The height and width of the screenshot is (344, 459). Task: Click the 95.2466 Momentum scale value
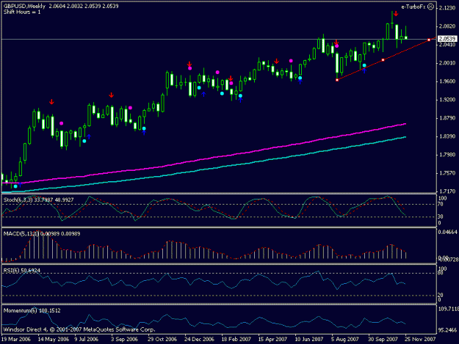point(447,330)
